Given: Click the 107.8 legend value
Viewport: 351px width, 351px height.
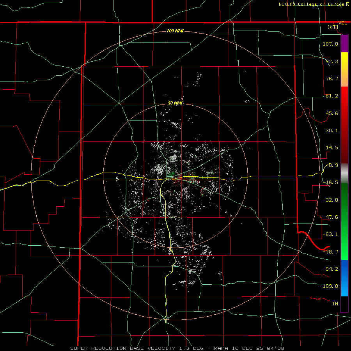Looking at the screenshot, I should (330, 44).
